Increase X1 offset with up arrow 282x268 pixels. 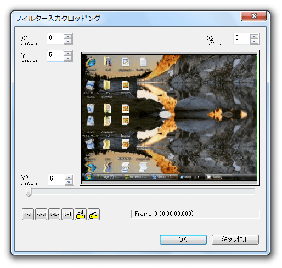68,36
